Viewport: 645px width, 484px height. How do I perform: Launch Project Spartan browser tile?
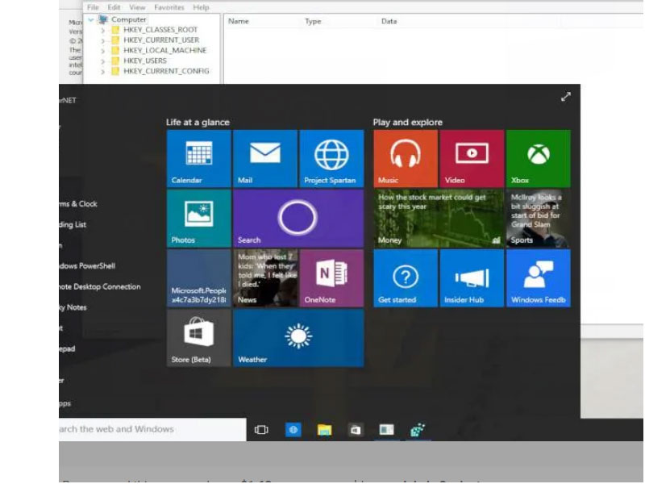[332, 159]
